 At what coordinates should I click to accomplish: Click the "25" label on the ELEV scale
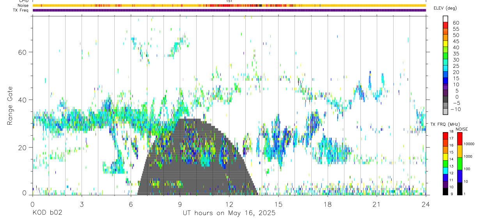pyautogui.click(x=456, y=66)
